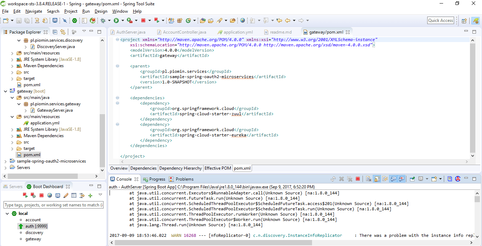Toggle show console on standard error change
Image resolution: width=482 pixels, height=246 pixels.
(401, 179)
